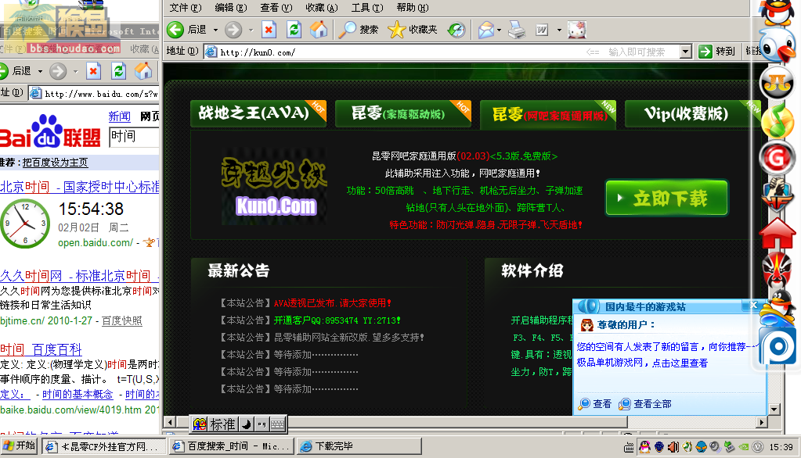Image resolution: width=801 pixels, height=458 pixels.
Task: Stop page loading in kun0 browser
Action: (269, 30)
